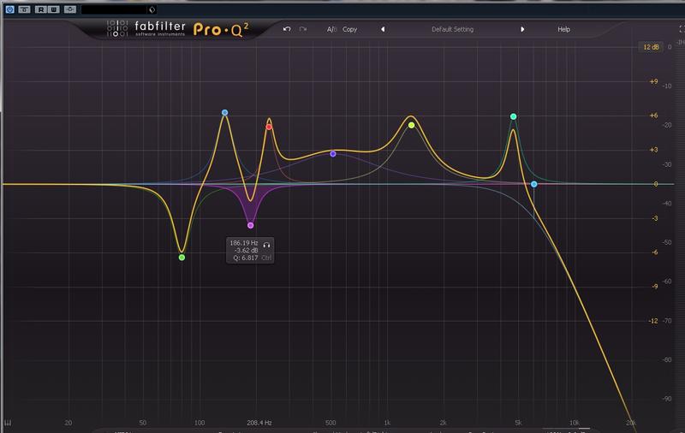Viewport: 685px width, 433px height.
Task: Click the Undo arrow
Action: pyautogui.click(x=287, y=29)
